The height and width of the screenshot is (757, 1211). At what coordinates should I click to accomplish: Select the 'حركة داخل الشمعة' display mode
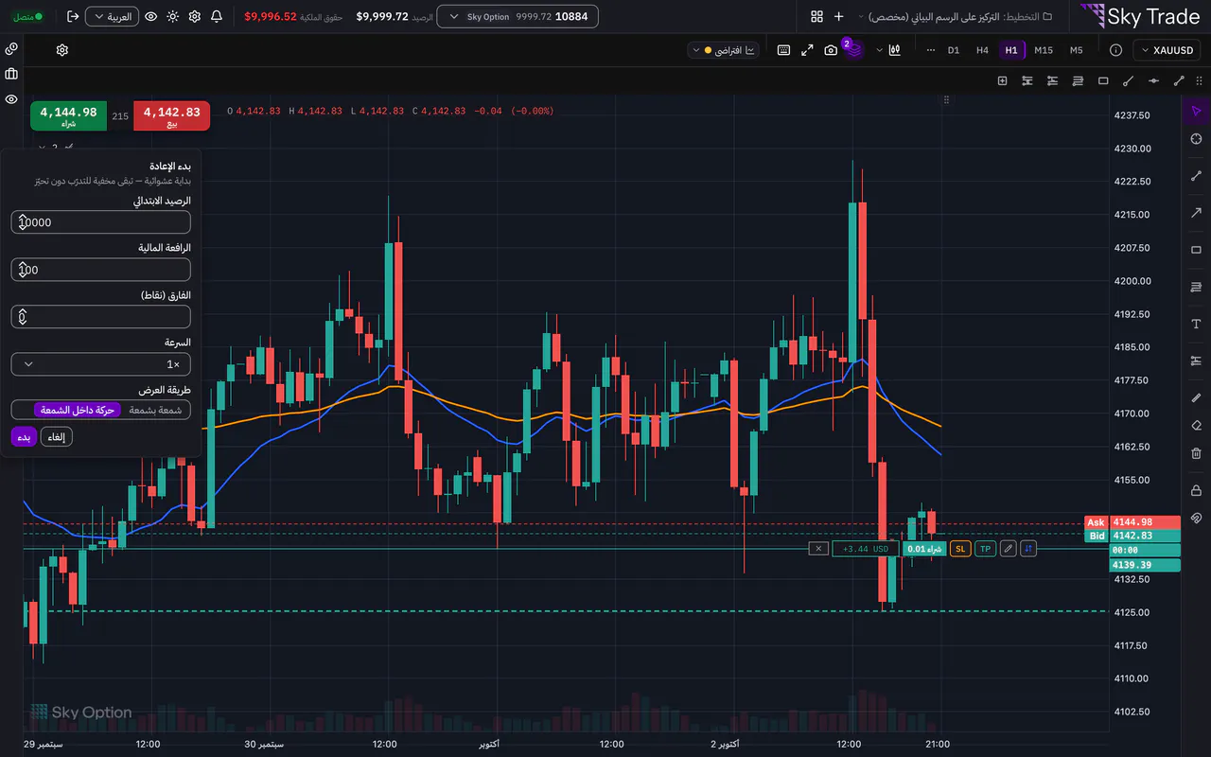78,410
